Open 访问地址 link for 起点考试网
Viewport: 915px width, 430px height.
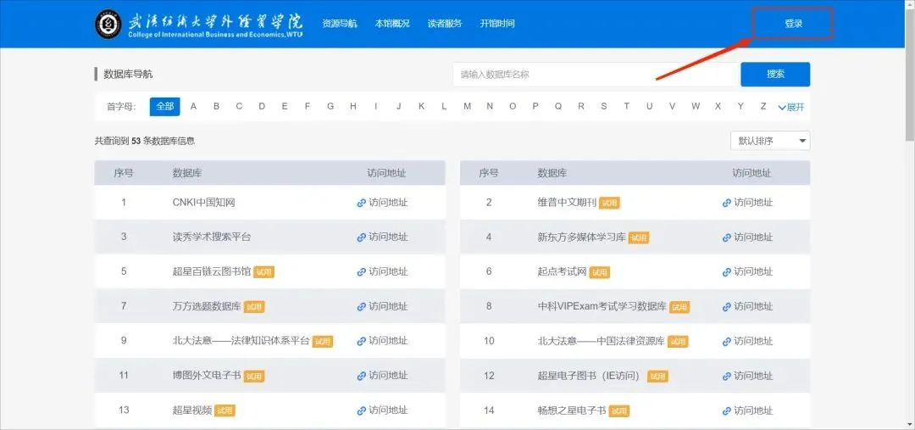point(747,271)
